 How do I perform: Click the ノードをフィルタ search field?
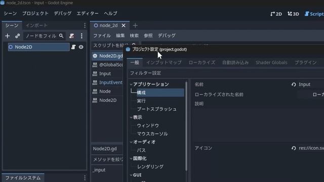pyautogui.click(x=44, y=36)
